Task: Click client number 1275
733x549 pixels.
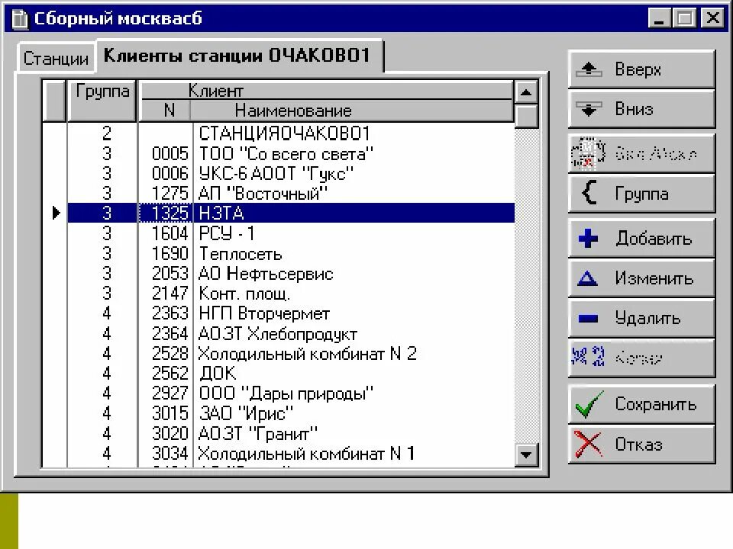Action: [x=170, y=193]
